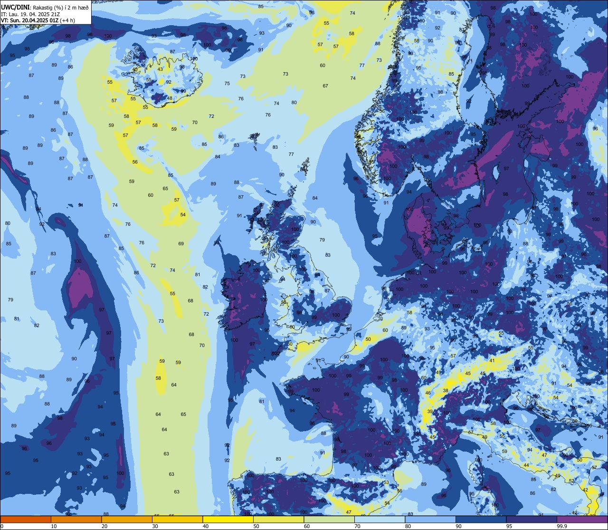Click the legend tick label "95"
Screen dimensions: 608x530
point(509,526)
